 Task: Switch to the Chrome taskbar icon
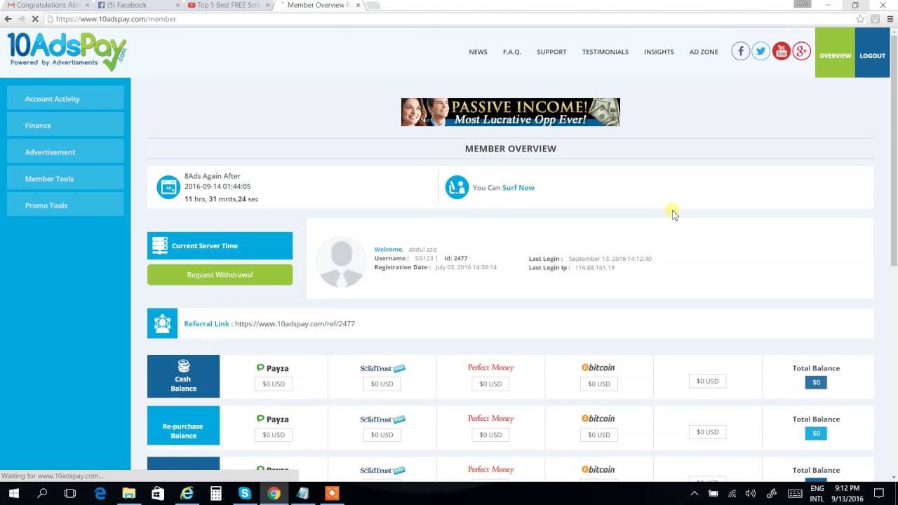pyautogui.click(x=274, y=493)
